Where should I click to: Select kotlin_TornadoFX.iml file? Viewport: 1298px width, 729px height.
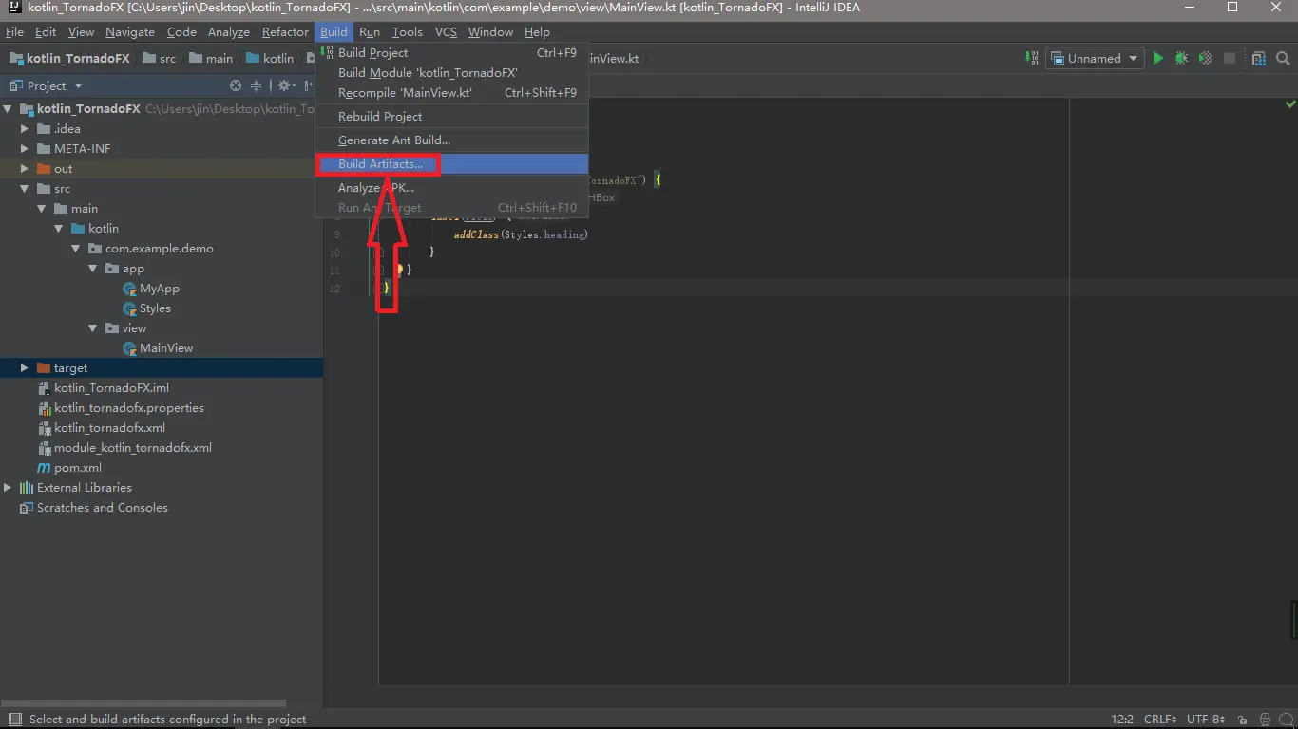pyautogui.click(x=103, y=388)
